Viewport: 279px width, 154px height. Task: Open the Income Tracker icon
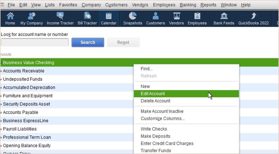point(60,16)
